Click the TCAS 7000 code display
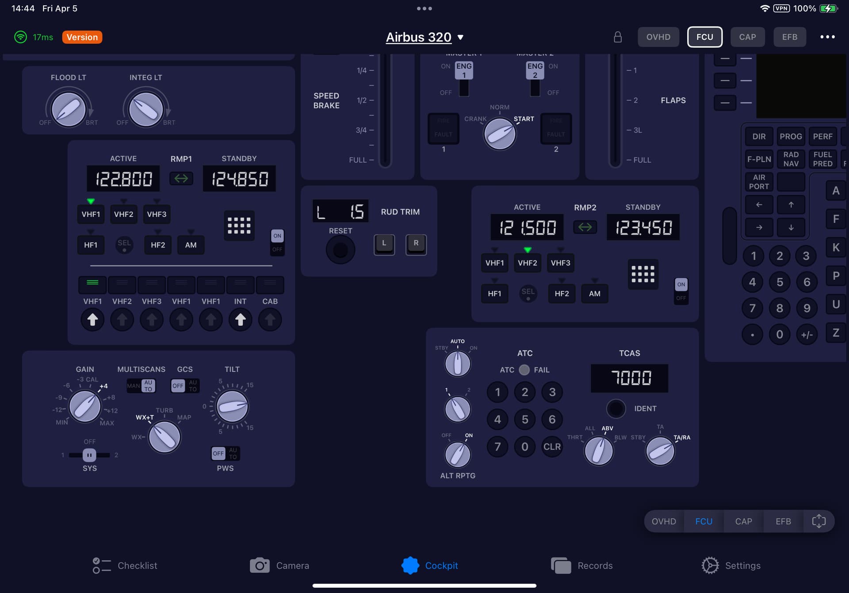Screen dimensions: 849x593 tap(629, 378)
